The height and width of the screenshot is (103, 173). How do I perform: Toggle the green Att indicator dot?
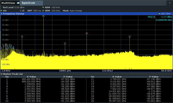(1, 11)
